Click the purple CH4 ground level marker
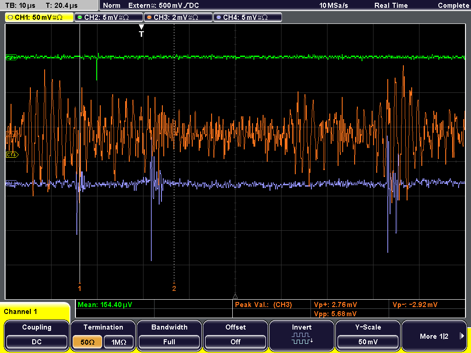 [12, 183]
